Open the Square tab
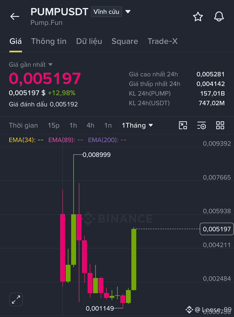The image size is (234, 317). pyautogui.click(x=125, y=41)
